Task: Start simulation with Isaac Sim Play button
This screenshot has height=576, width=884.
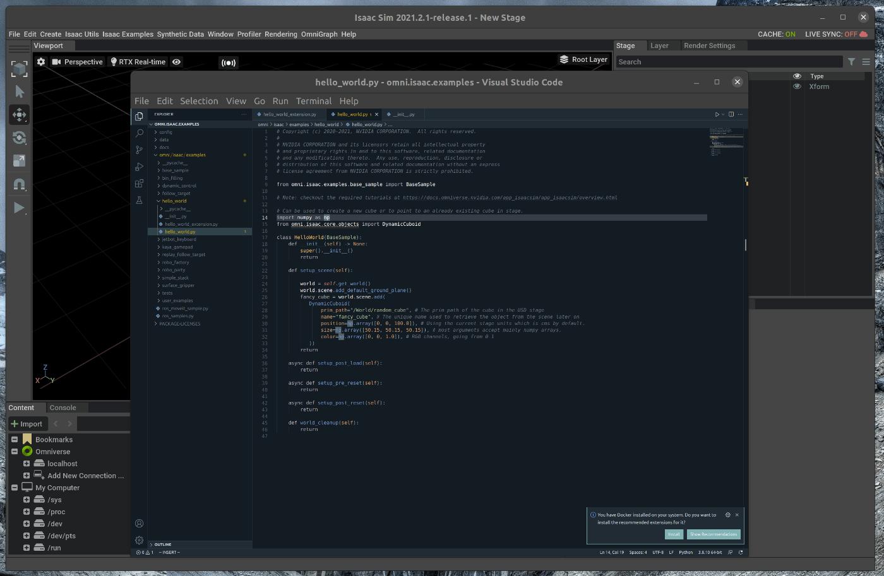Action: click(x=20, y=208)
